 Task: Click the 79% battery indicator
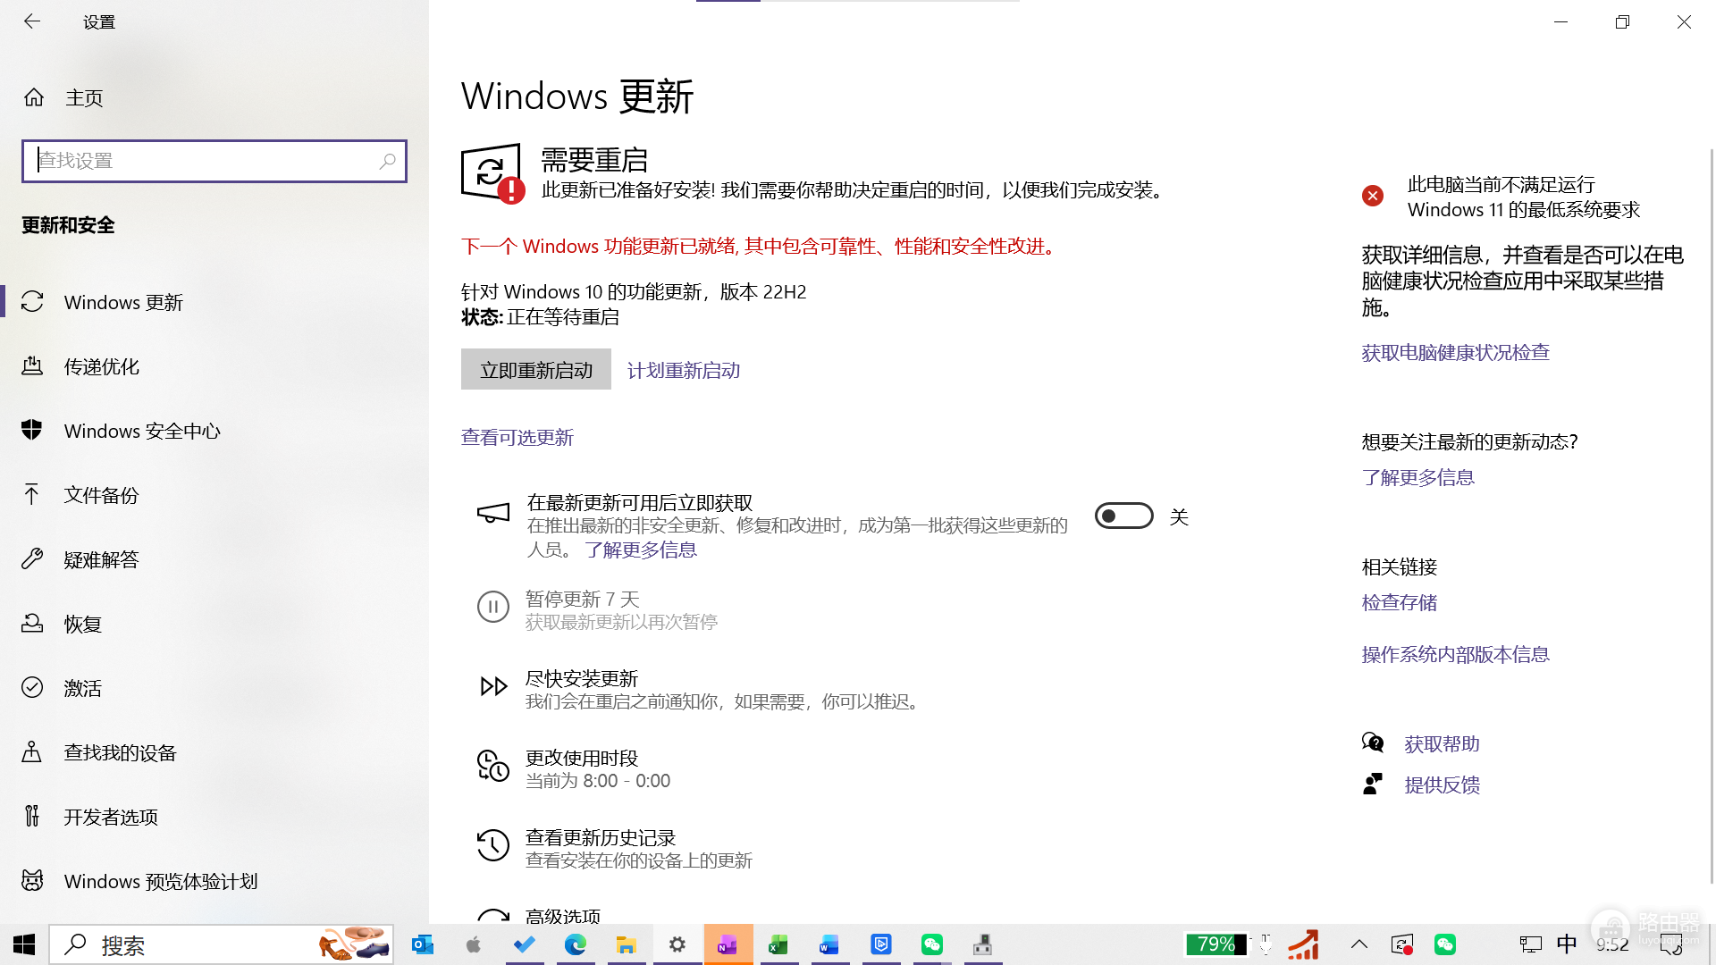(1215, 944)
